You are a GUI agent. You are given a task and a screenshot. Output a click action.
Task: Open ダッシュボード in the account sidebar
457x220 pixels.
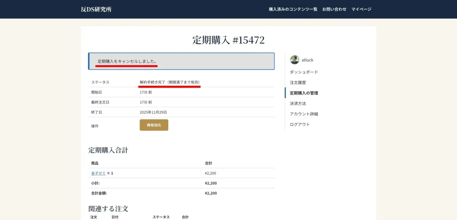(303, 72)
